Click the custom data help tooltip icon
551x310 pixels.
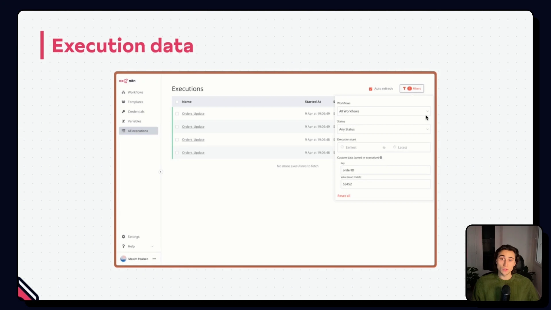pos(381,158)
